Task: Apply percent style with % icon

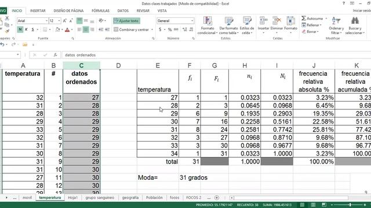Action: point(170,29)
